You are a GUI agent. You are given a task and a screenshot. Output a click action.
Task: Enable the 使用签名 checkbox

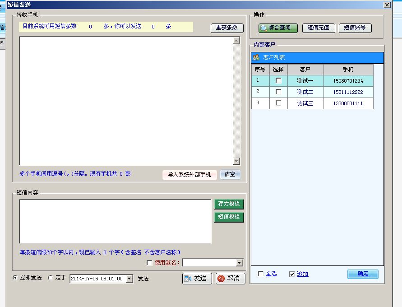[150, 263]
